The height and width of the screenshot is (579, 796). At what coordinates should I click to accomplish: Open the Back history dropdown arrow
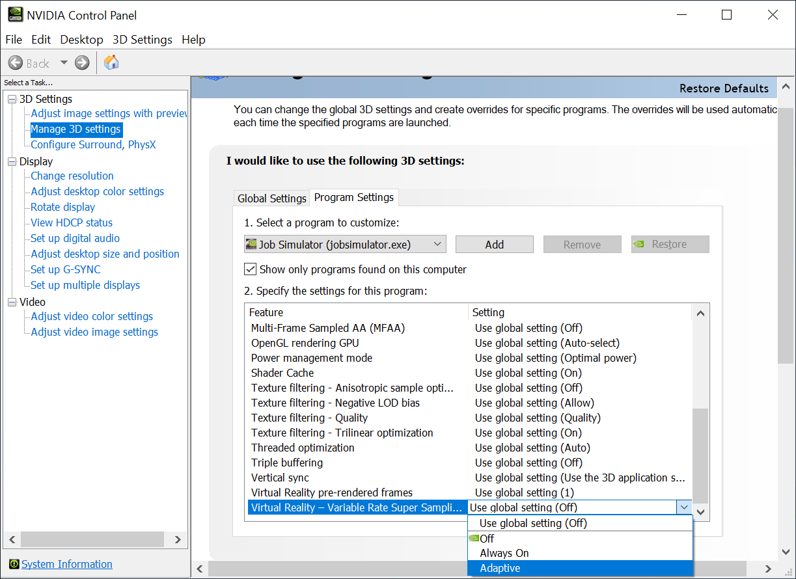tap(64, 62)
